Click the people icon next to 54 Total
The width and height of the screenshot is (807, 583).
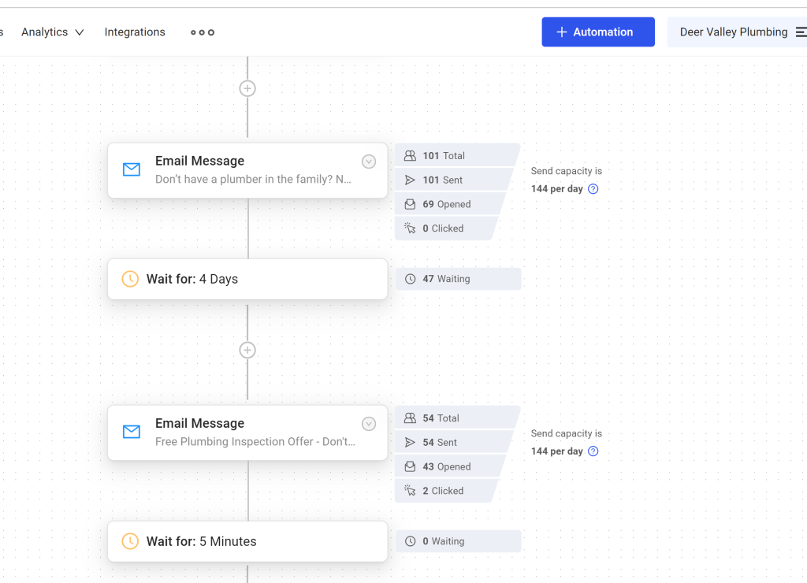[410, 418]
